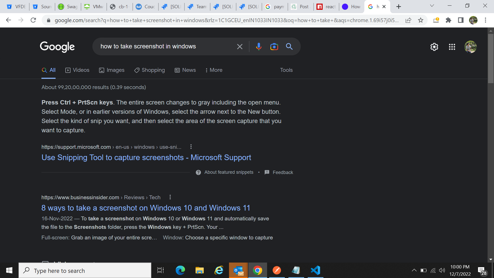Switch to the Images results tab

[112, 70]
